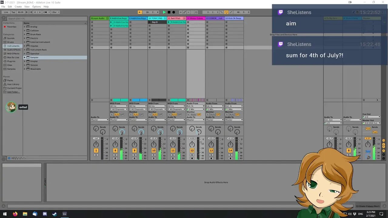Solo track 11 with the S button
The height and width of the screenshot is (218, 388).
coord(173,155)
